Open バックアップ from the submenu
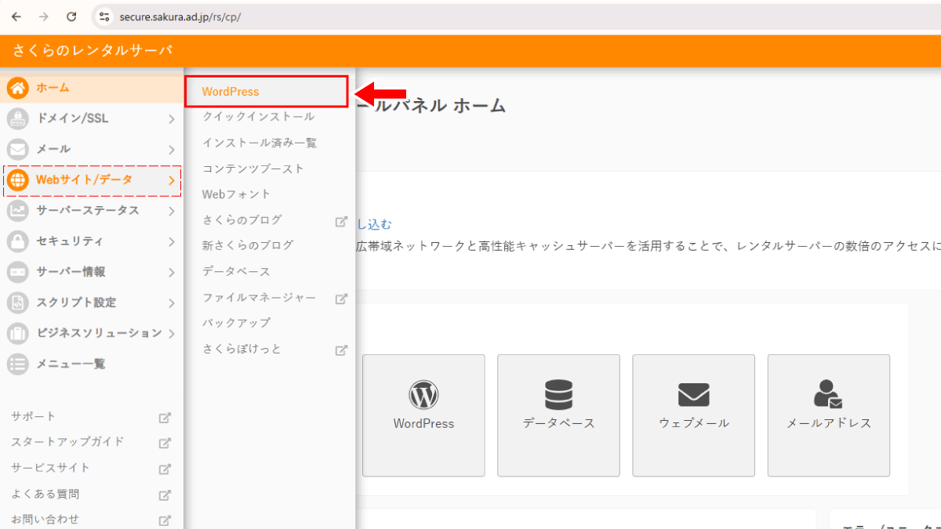The image size is (941, 529). tap(236, 323)
